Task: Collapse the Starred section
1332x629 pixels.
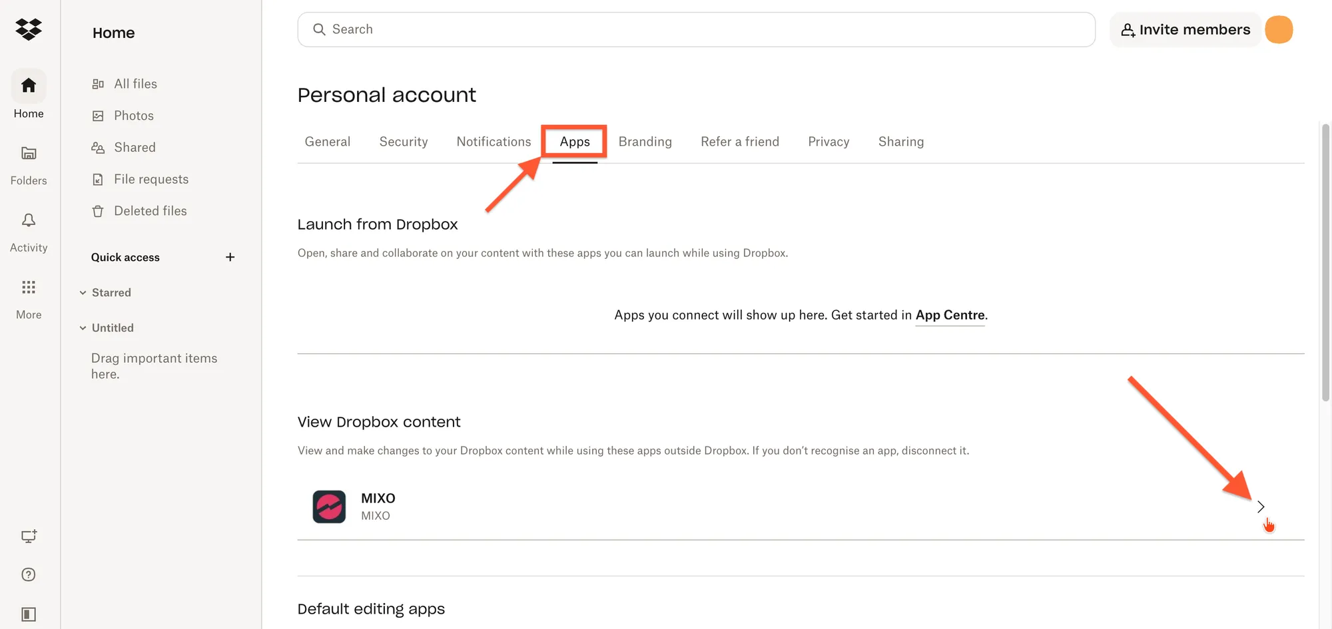Action: [83, 293]
